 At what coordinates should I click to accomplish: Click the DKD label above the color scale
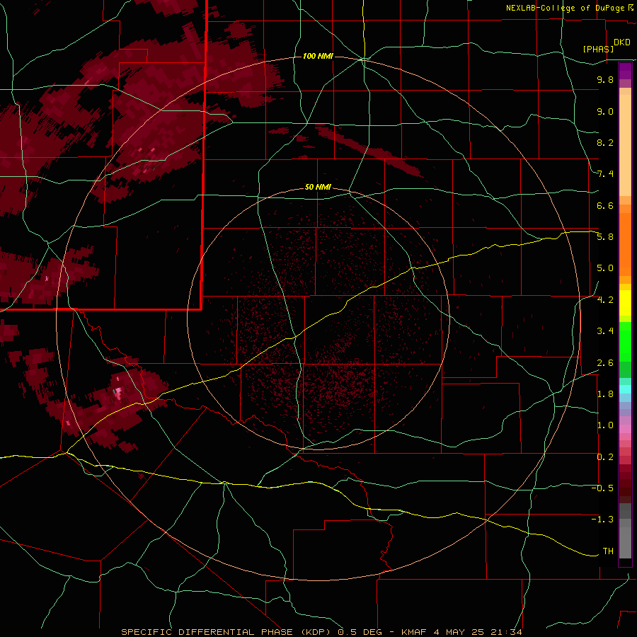[x=622, y=42]
